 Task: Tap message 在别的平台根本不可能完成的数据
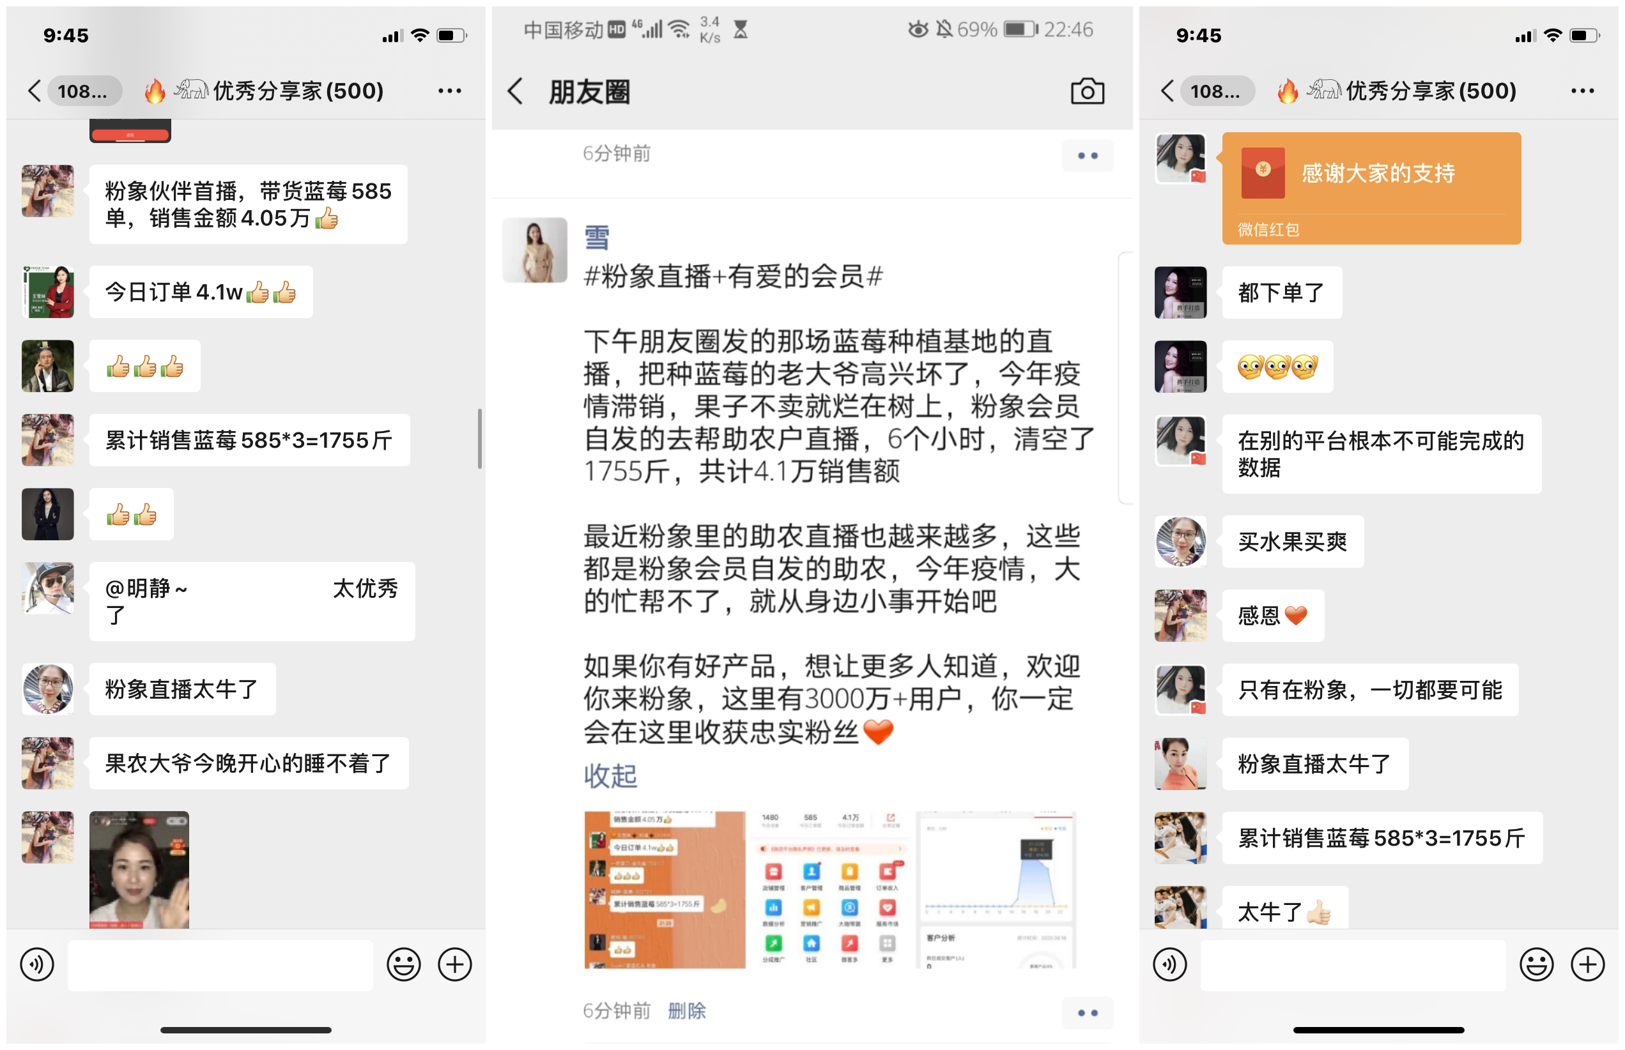(1382, 454)
